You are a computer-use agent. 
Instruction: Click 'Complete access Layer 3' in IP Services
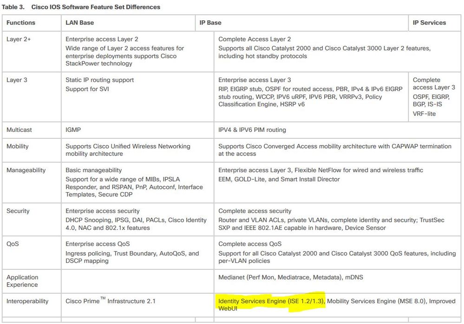434,84
